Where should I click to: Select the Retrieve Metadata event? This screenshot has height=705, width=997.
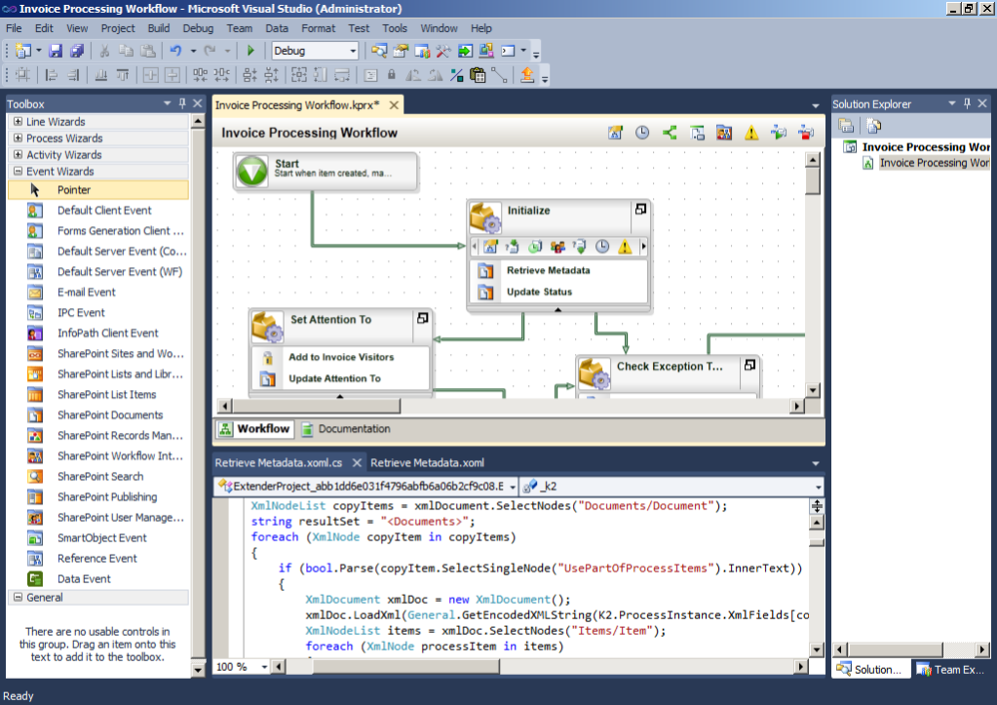point(548,270)
